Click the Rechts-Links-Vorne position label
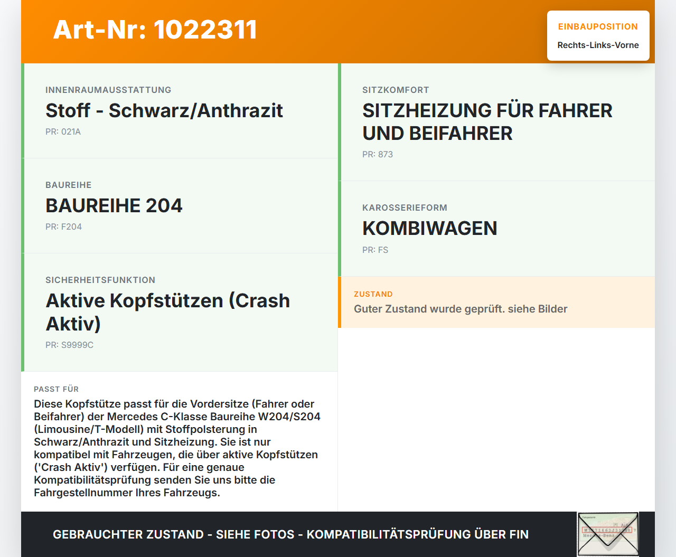The width and height of the screenshot is (676, 557). point(598,45)
